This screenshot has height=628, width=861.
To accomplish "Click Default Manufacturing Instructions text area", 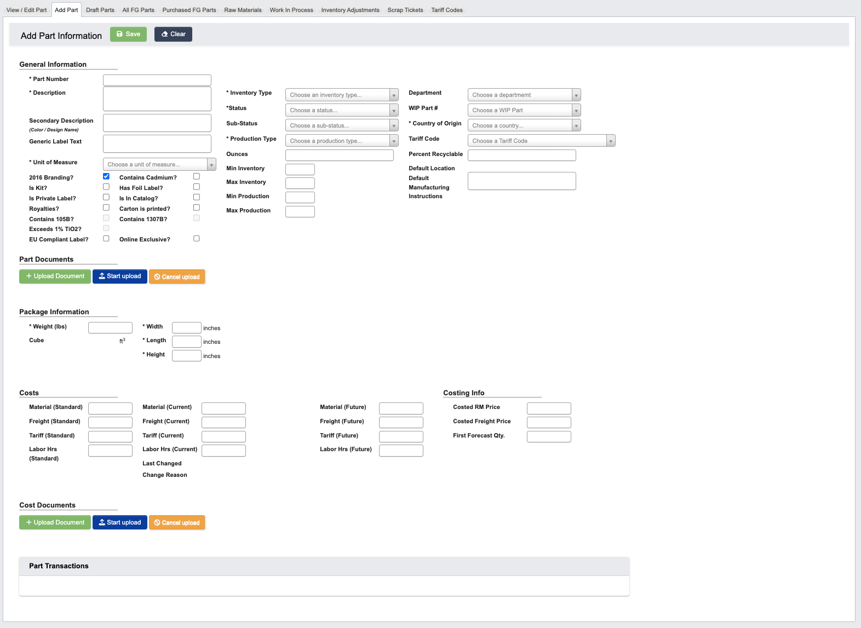I will pyautogui.click(x=522, y=181).
